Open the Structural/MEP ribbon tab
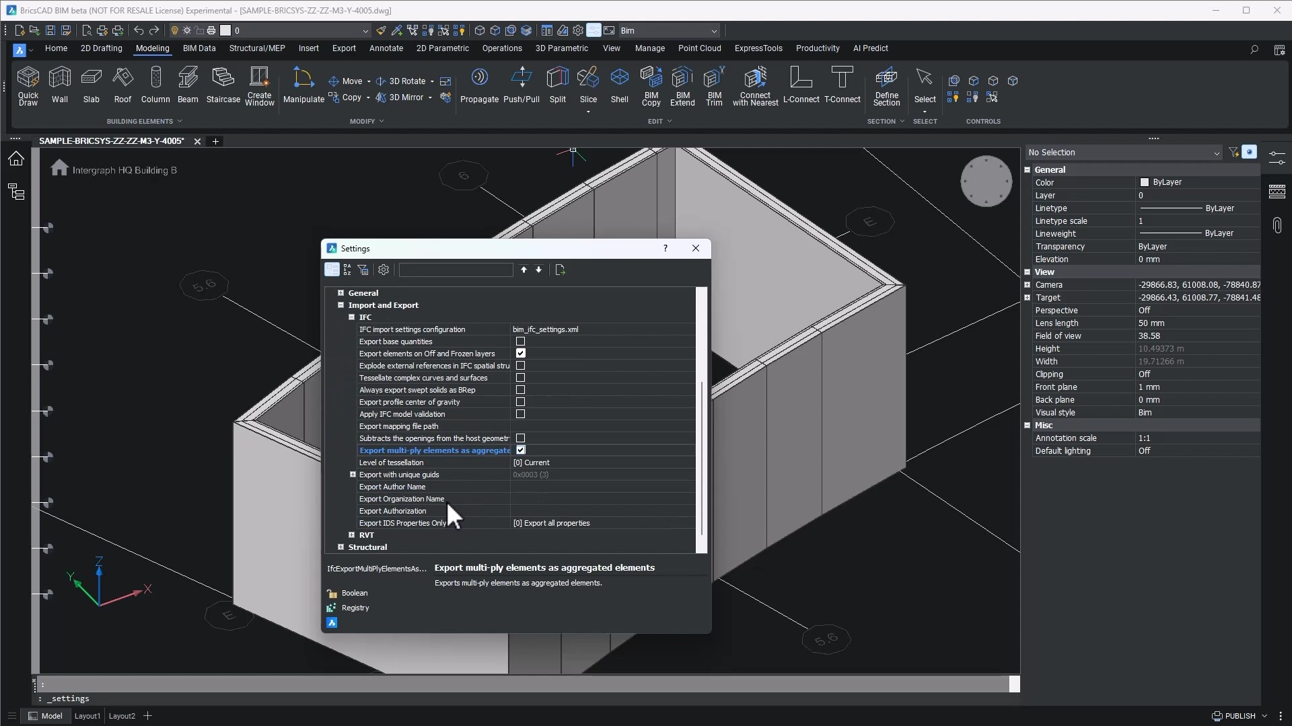The height and width of the screenshot is (726, 1292). [x=257, y=48]
